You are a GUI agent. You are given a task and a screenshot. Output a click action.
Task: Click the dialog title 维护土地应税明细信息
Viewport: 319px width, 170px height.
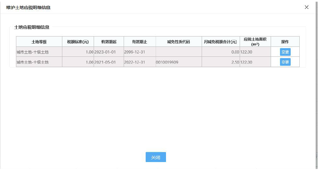(28, 8)
